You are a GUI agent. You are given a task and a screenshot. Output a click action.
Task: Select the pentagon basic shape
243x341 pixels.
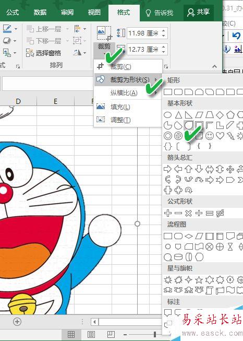pyautogui.click(x=230, y=114)
